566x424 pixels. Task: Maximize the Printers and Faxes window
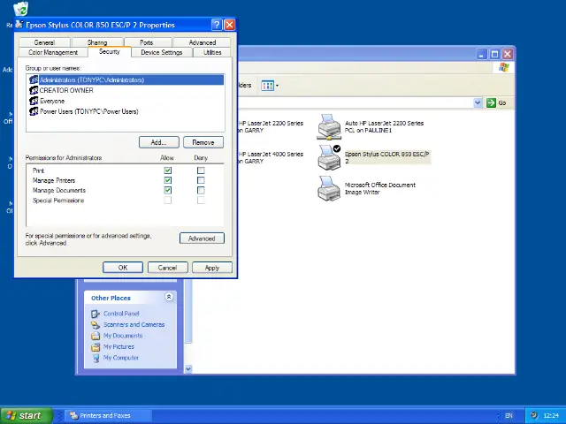494,54
